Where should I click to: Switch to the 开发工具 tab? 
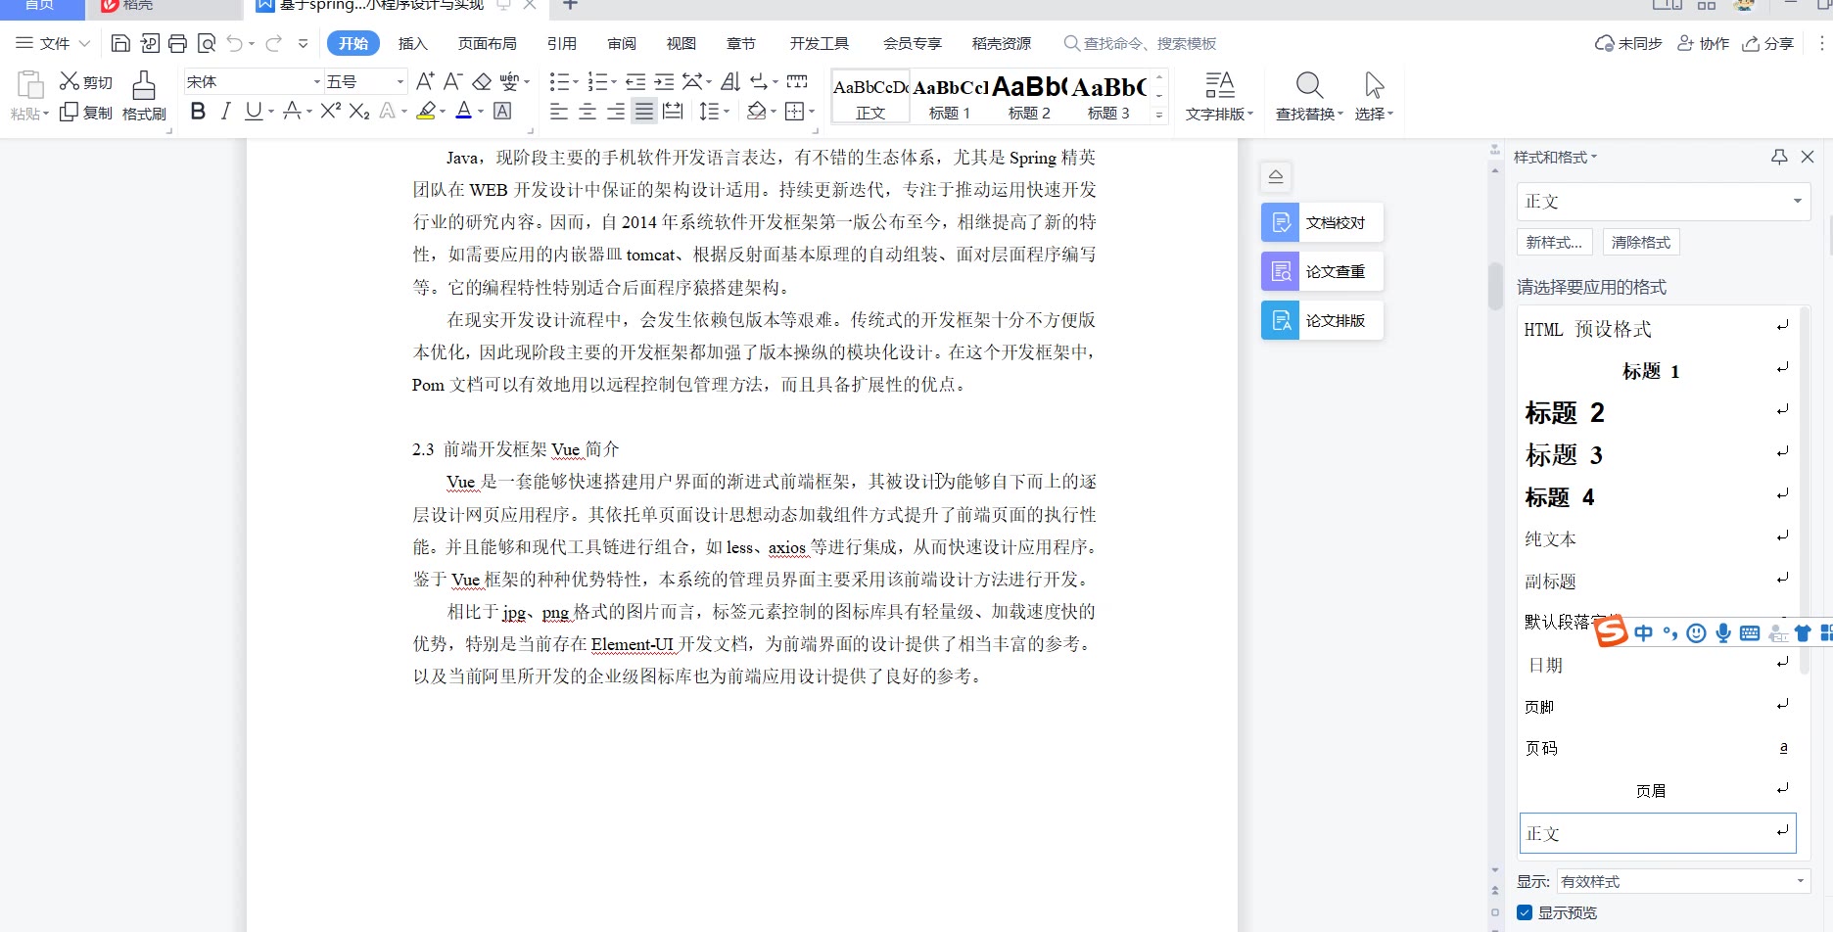pos(820,43)
